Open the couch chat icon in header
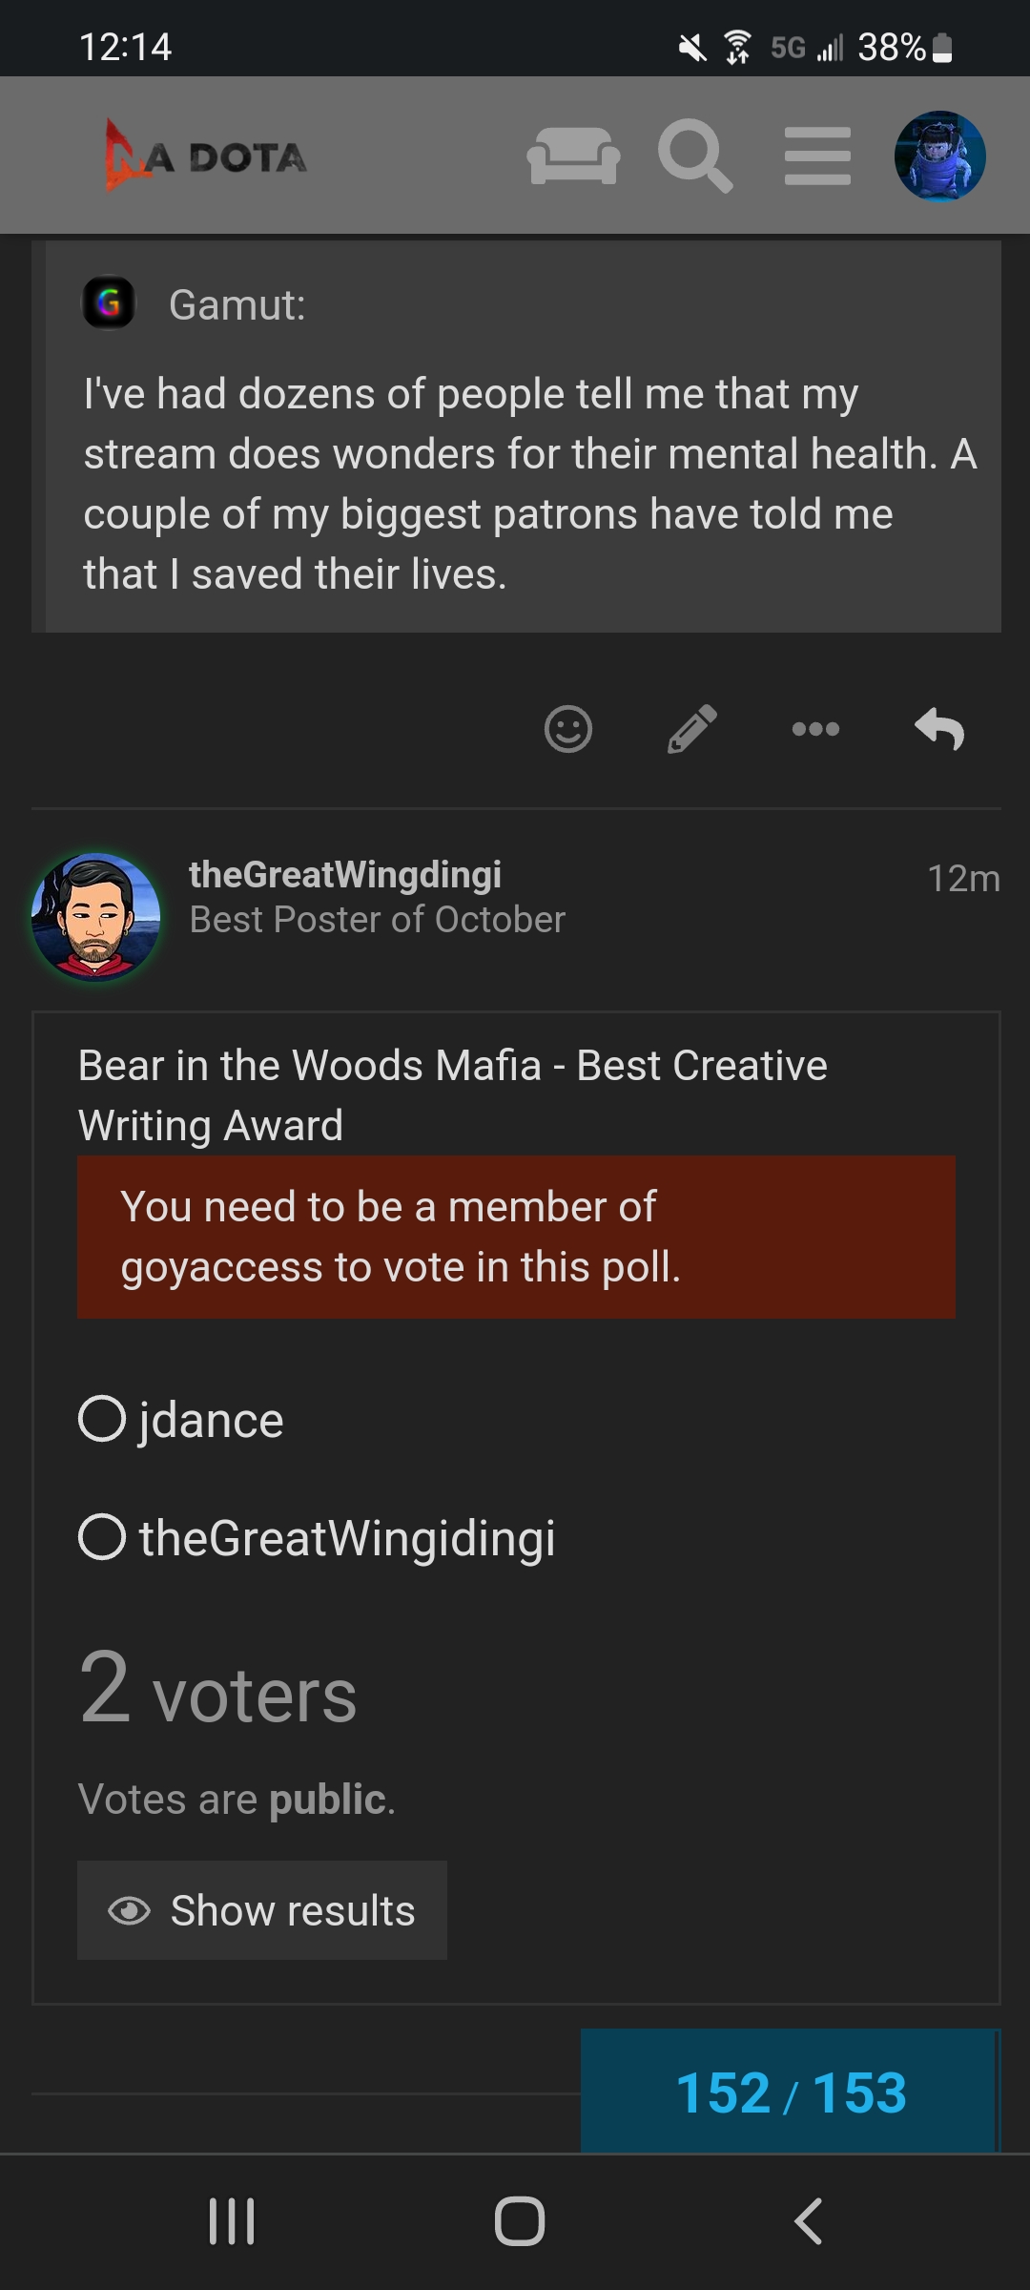The width and height of the screenshot is (1030, 2290). (x=573, y=156)
